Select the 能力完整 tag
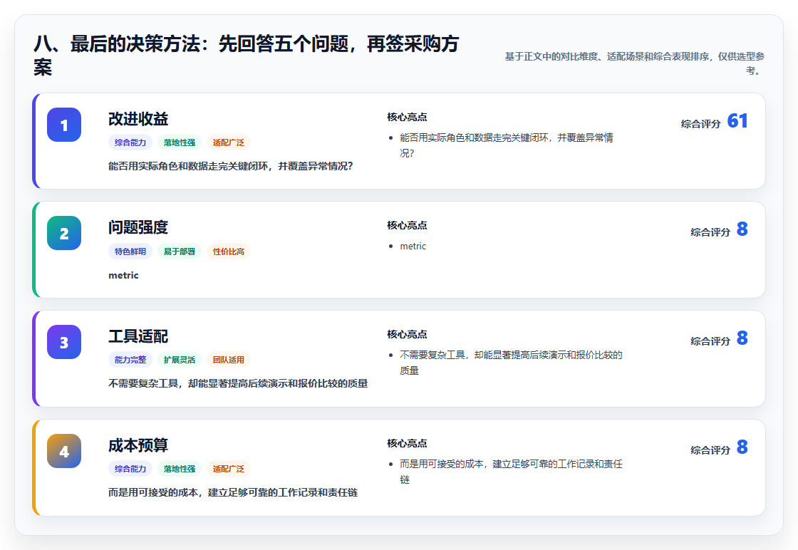This screenshot has width=798, height=550. coord(130,360)
